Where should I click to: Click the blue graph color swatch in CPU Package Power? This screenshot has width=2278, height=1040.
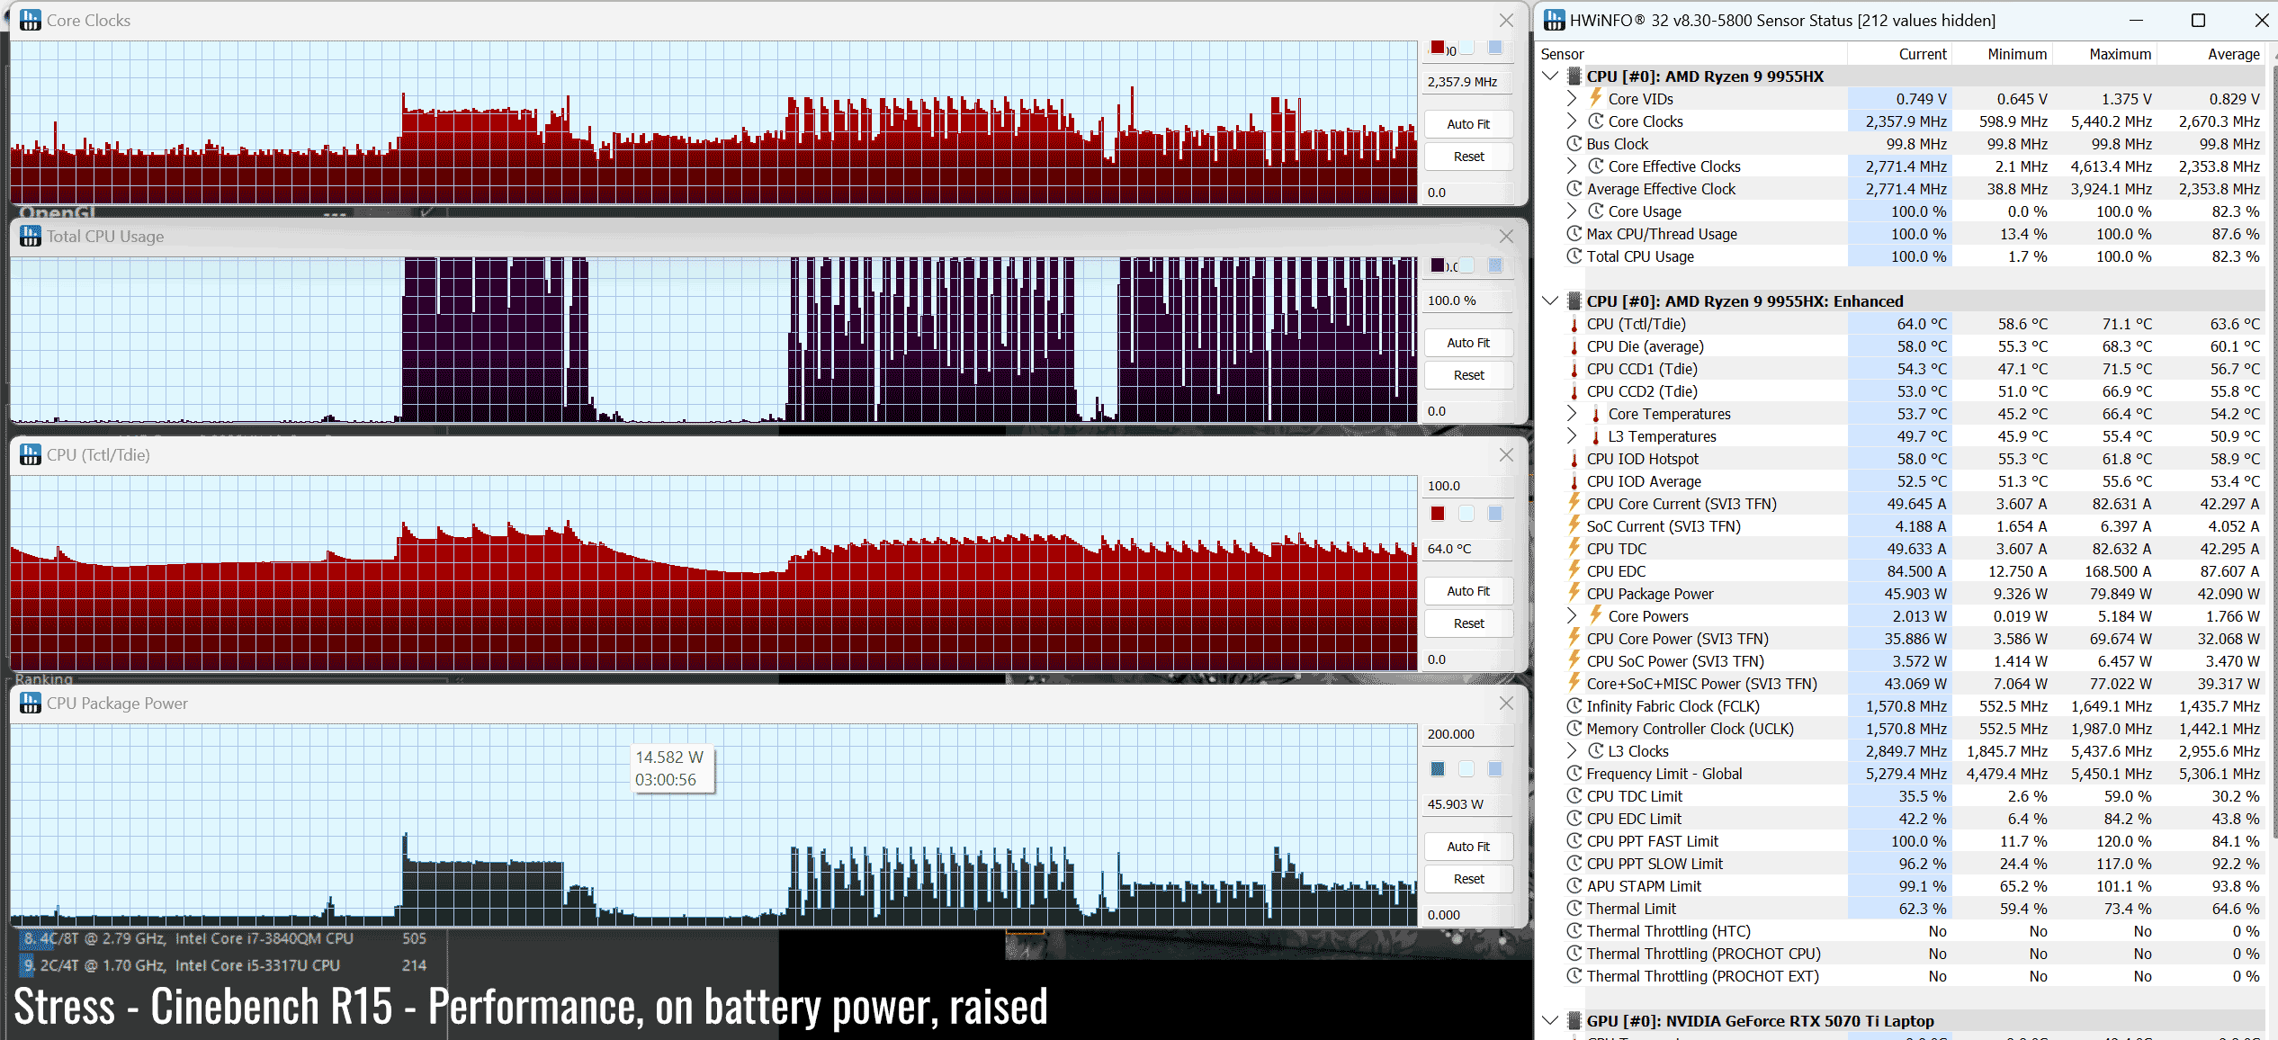tap(1438, 769)
